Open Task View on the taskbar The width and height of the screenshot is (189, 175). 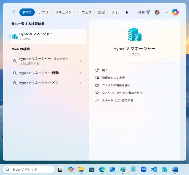point(60,169)
